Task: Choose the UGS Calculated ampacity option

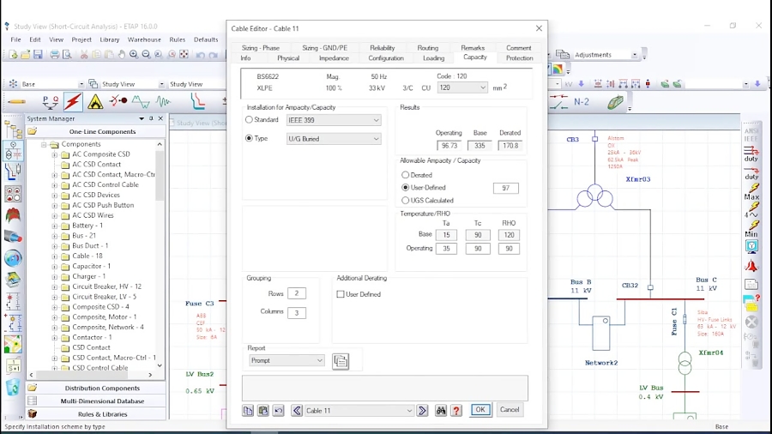Action: tap(405, 200)
